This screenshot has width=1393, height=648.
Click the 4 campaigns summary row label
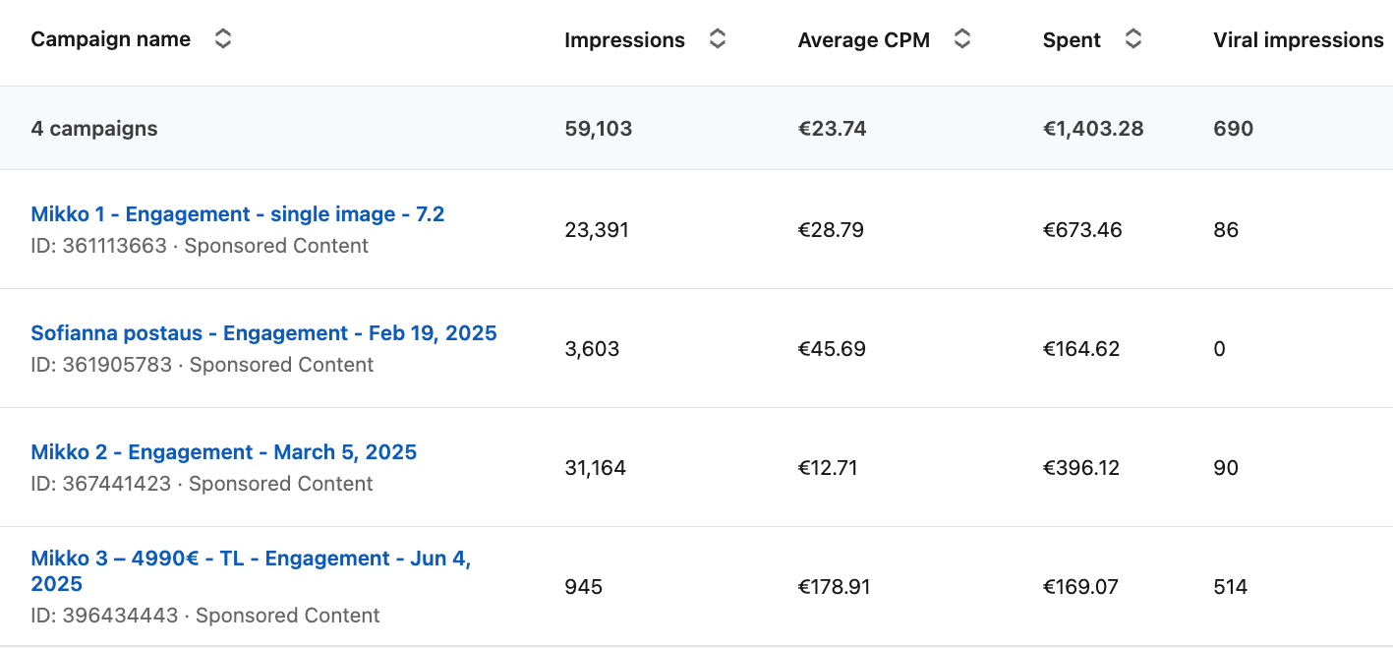93,129
